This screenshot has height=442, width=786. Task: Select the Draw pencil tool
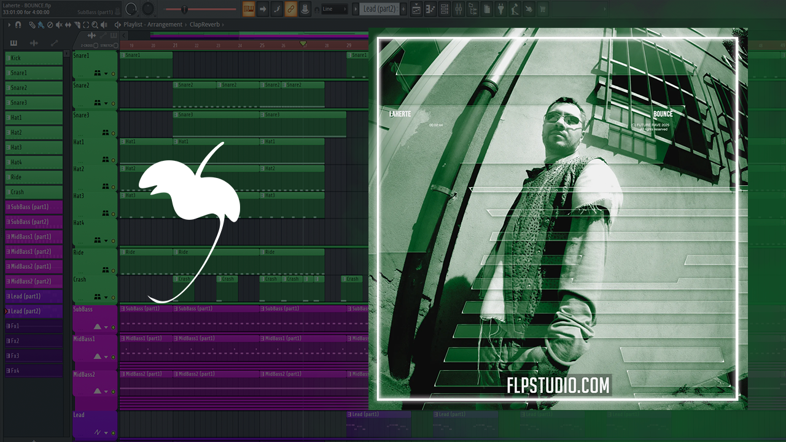point(33,25)
